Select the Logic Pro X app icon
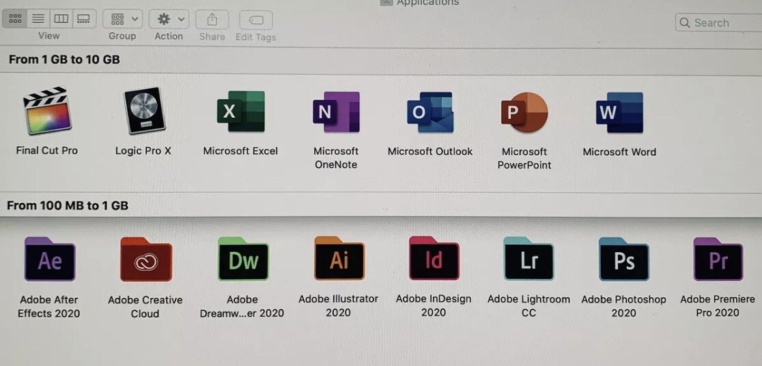Image resolution: width=762 pixels, height=366 pixels. [144, 110]
